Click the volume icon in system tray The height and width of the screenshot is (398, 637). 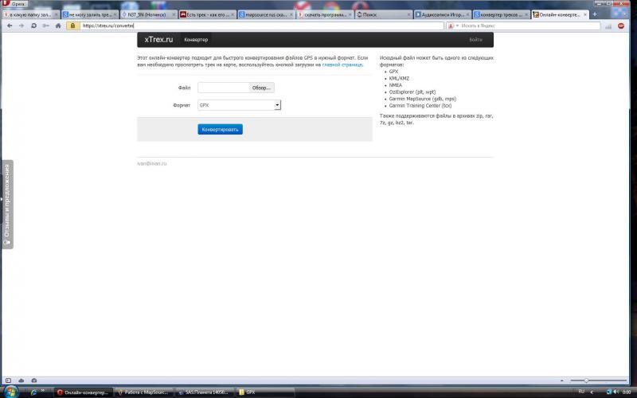(x=615, y=392)
